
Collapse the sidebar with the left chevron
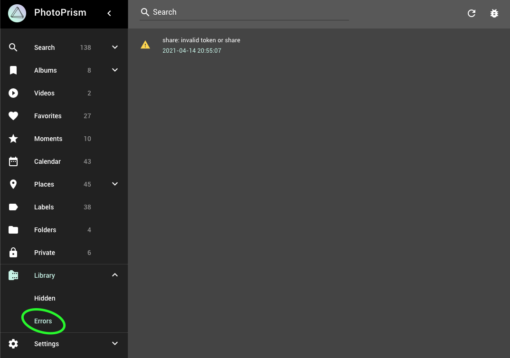click(109, 13)
